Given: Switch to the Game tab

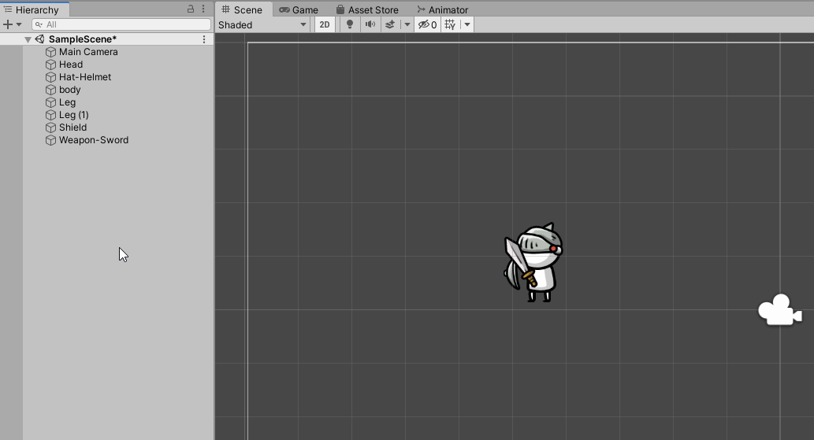Looking at the screenshot, I should tap(299, 9).
